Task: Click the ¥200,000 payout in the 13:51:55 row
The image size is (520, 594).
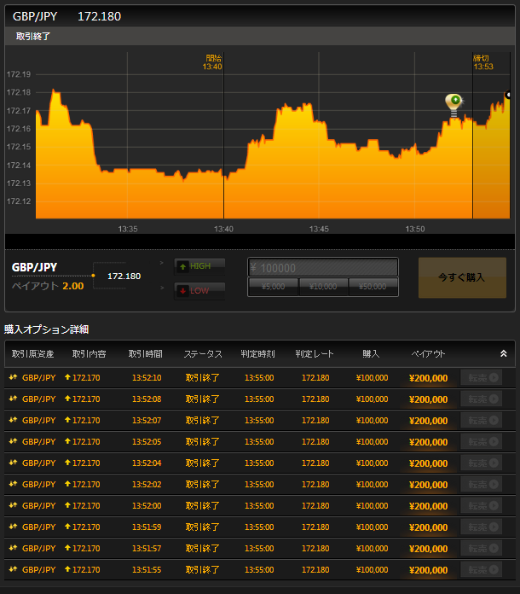Action: pyautogui.click(x=429, y=570)
